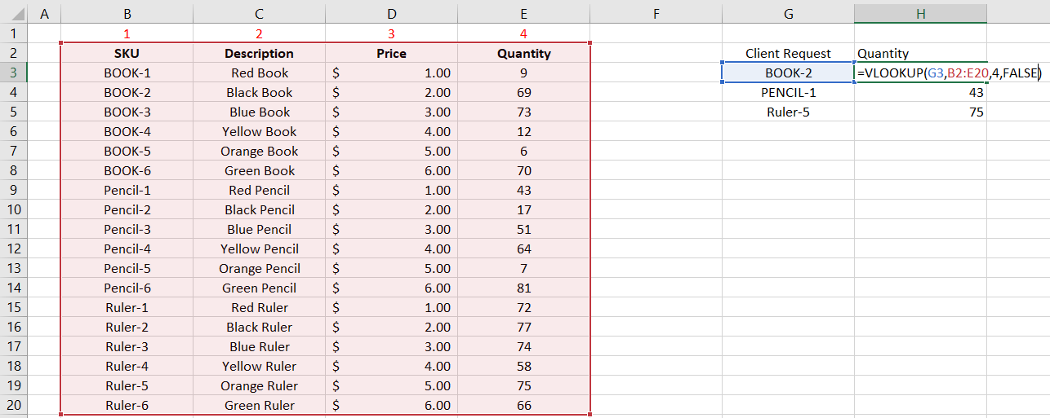Select Ruler-1 SKU cell
Screen dimensions: 1050x418
127,307
